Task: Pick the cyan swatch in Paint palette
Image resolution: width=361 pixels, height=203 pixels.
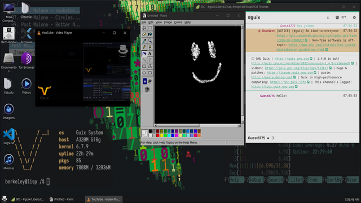Action: point(169,135)
